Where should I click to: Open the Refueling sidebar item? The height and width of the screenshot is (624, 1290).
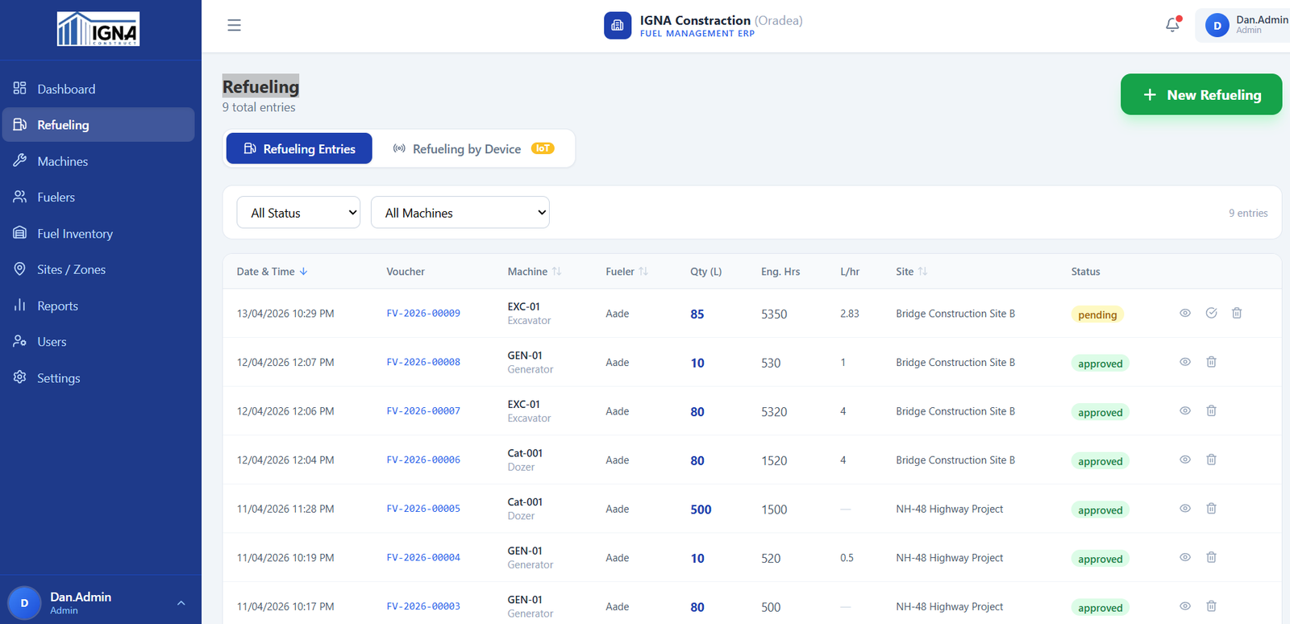(x=98, y=125)
